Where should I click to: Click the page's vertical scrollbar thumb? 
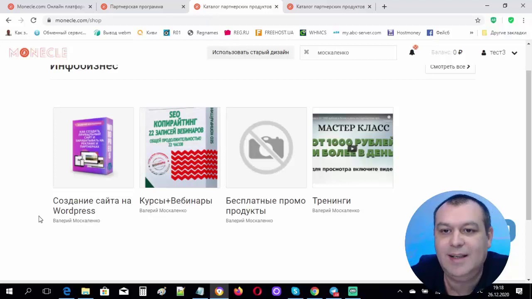point(529,145)
